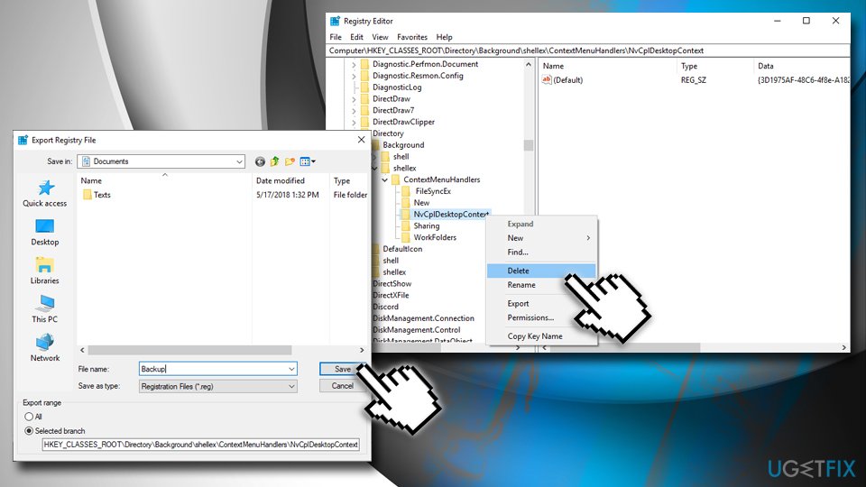Create a new folder icon in Export dialog
The width and height of the screenshot is (866, 487).
[x=290, y=161]
